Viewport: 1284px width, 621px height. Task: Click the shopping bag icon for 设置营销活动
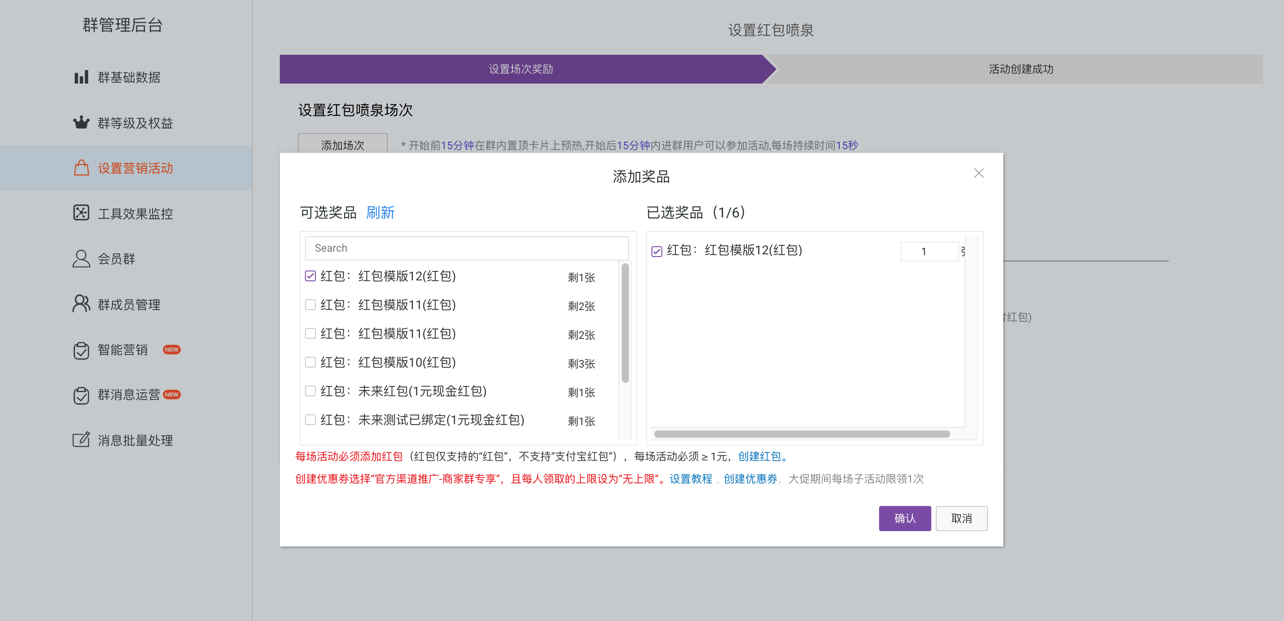click(x=81, y=168)
